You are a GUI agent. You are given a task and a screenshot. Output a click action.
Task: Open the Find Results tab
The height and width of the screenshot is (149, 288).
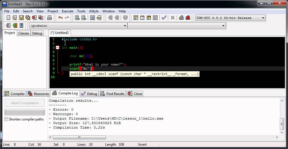point(112,94)
